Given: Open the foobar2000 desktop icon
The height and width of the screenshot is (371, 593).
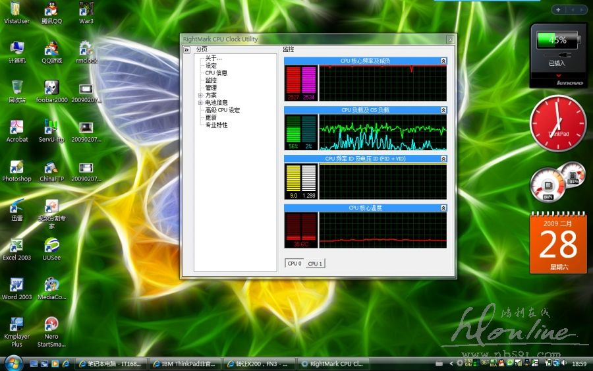Looking at the screenshot, I should [51, 90].
